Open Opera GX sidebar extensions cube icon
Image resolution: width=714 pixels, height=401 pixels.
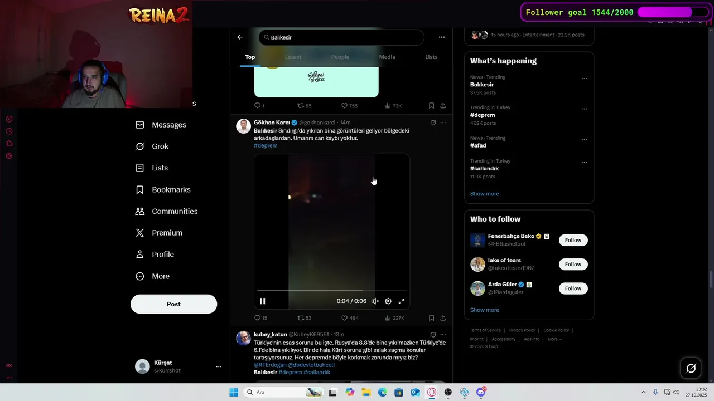9,144
